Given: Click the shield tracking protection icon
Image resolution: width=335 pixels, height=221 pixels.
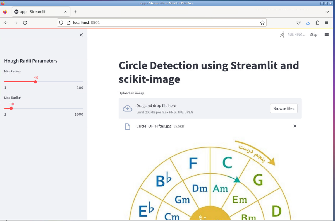Looking at the screenshot, I should 61,23.
